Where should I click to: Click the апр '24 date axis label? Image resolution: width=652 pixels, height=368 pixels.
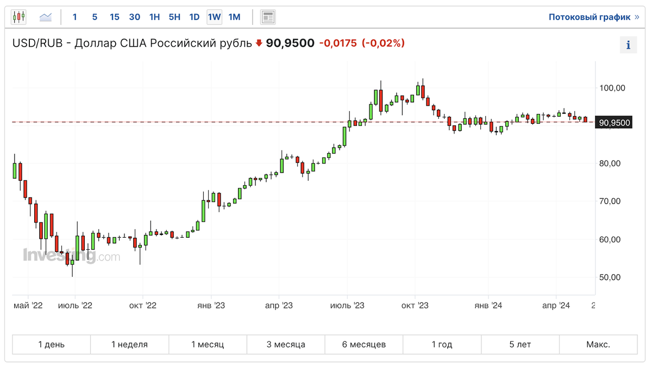pyautogui.click(x=556, y=306)
